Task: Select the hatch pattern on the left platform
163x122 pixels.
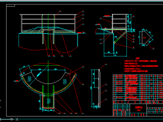Action: click(30, 79)
